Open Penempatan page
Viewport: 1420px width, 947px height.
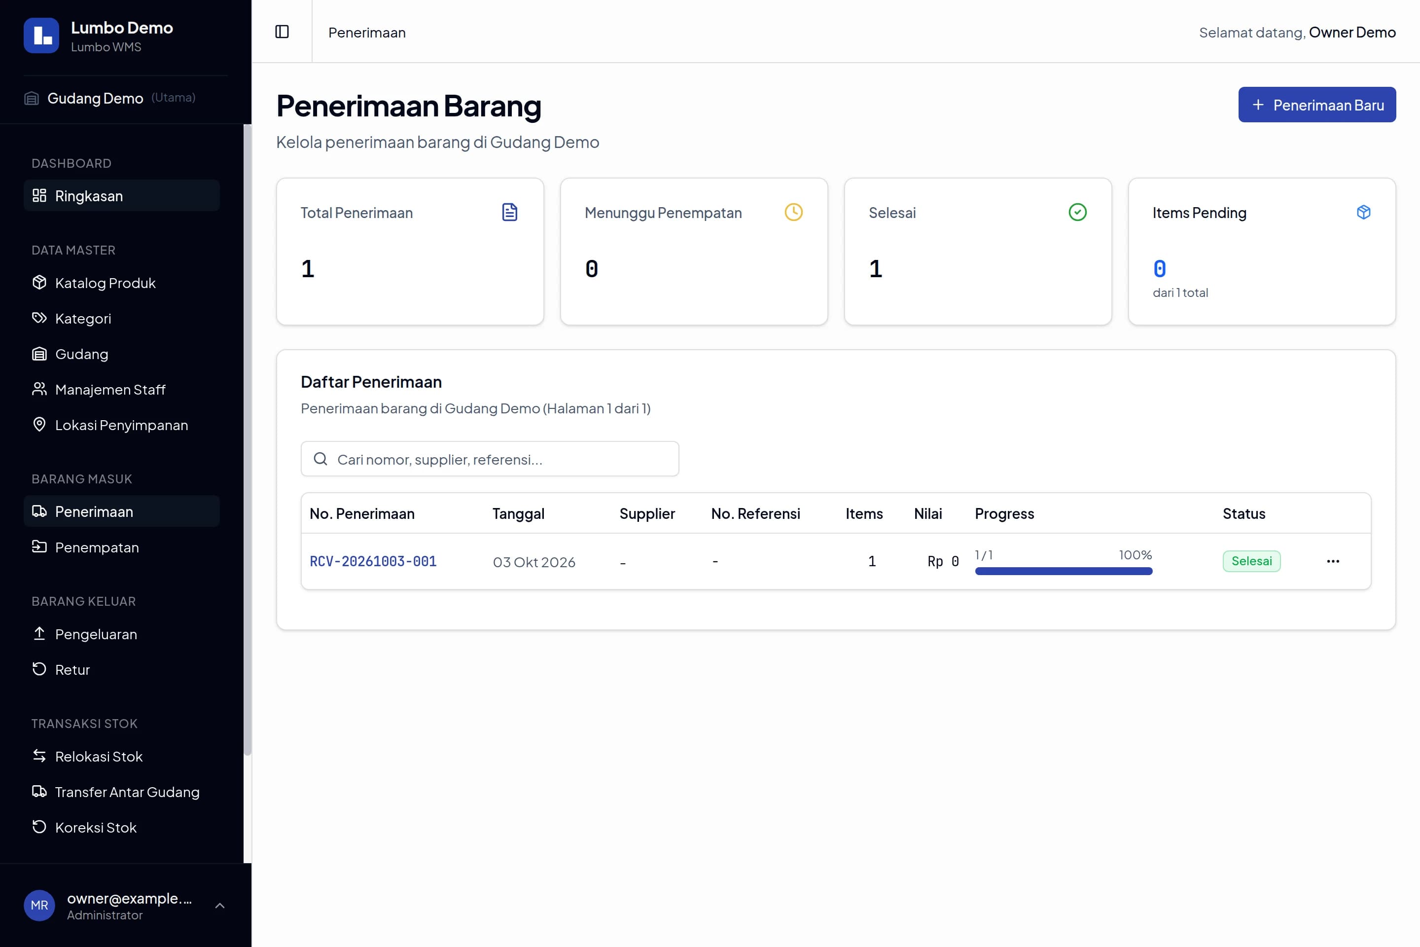click(x=121, y=547)
